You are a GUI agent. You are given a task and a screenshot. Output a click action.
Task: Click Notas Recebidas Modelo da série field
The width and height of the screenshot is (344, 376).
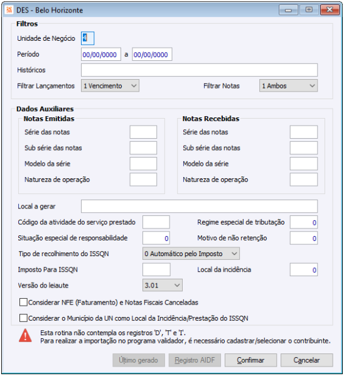(304, 164)
